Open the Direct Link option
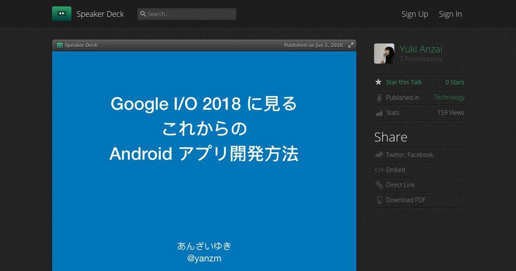Viewport: 516px width, 271px height. pos(400,185)
